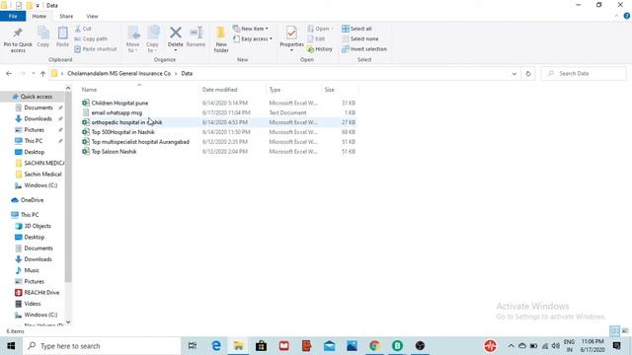This screenshot has width=632, height=355.
Task: Open recent locations dropdown arrow
Action: pos(33,73)
